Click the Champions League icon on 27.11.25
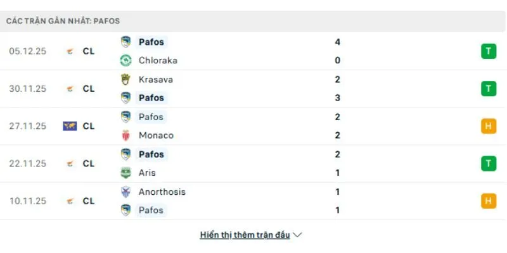507x253 pixels. coord(70,126)
